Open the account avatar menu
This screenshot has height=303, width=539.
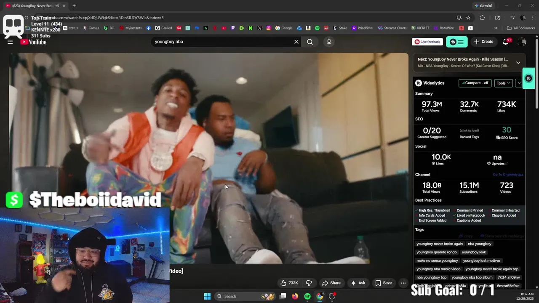[523, 42]
